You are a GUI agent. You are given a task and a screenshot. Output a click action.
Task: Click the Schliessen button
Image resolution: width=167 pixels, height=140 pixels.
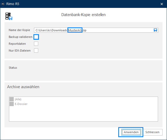pos(152,132)
